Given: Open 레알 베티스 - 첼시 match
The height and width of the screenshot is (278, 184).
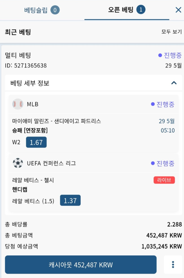Looking at the screenshot, I should (33, 180).
